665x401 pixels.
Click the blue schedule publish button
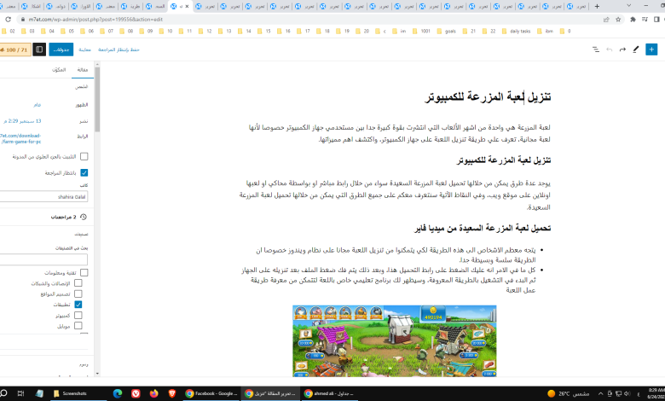(x=61, y=49)
